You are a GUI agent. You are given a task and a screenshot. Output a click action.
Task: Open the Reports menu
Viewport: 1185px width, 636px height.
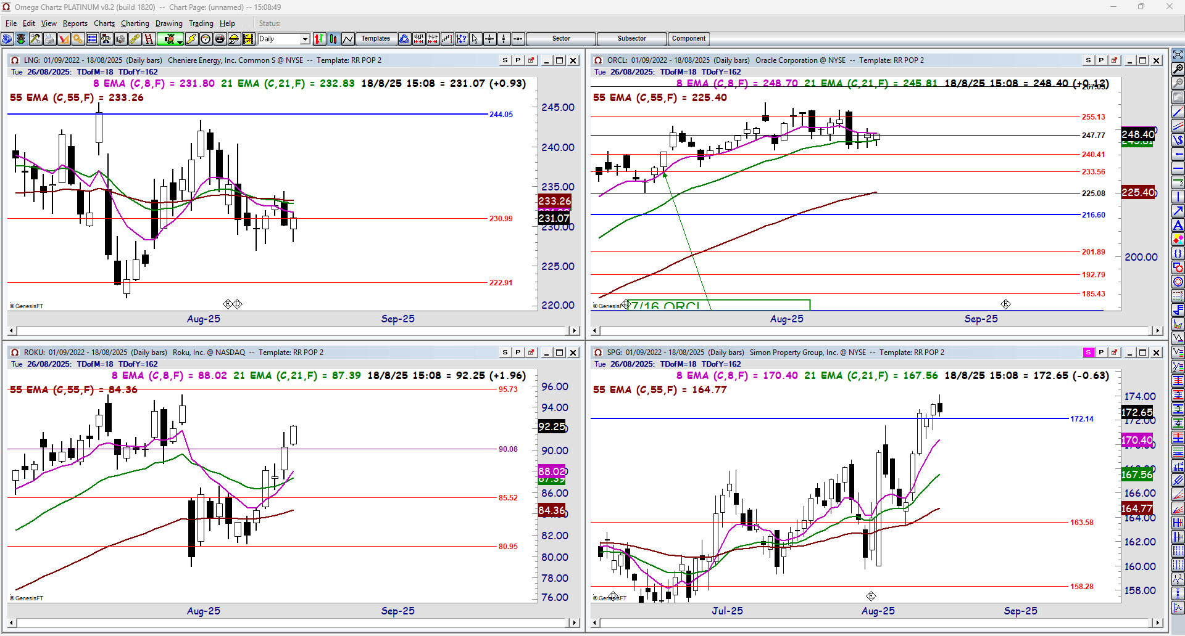75,23
